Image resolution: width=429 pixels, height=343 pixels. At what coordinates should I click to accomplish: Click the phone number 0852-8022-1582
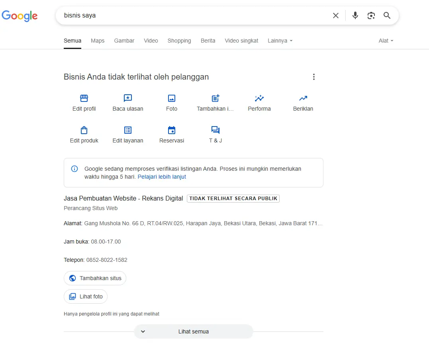click(107, 260)
